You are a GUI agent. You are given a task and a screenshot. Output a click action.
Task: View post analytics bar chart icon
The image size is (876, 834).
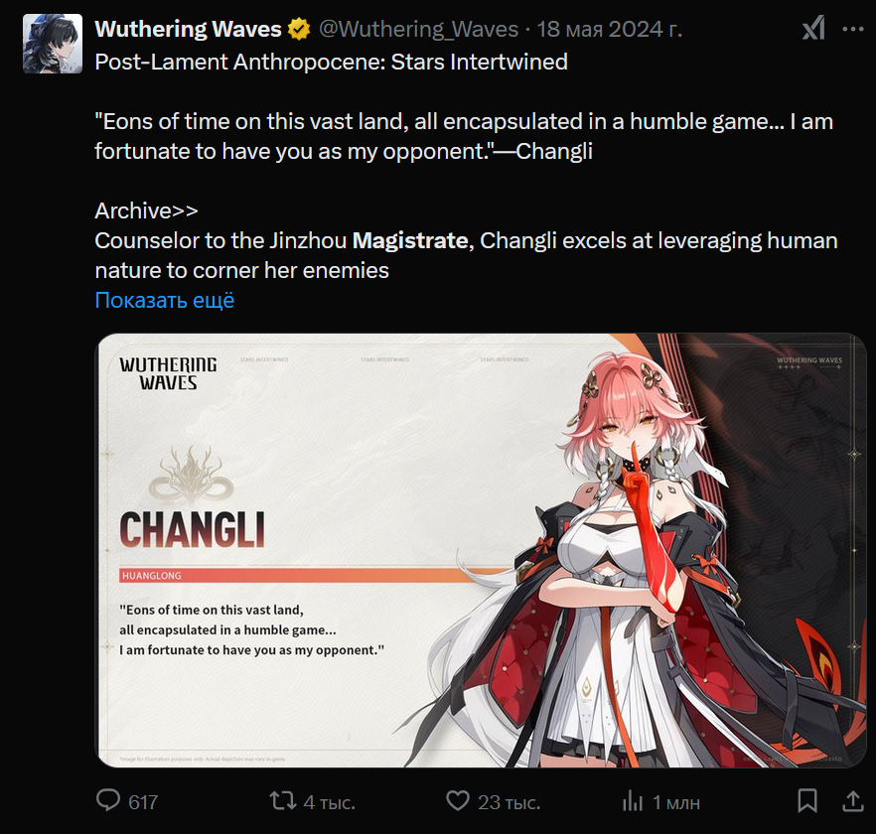click(633, 800)
